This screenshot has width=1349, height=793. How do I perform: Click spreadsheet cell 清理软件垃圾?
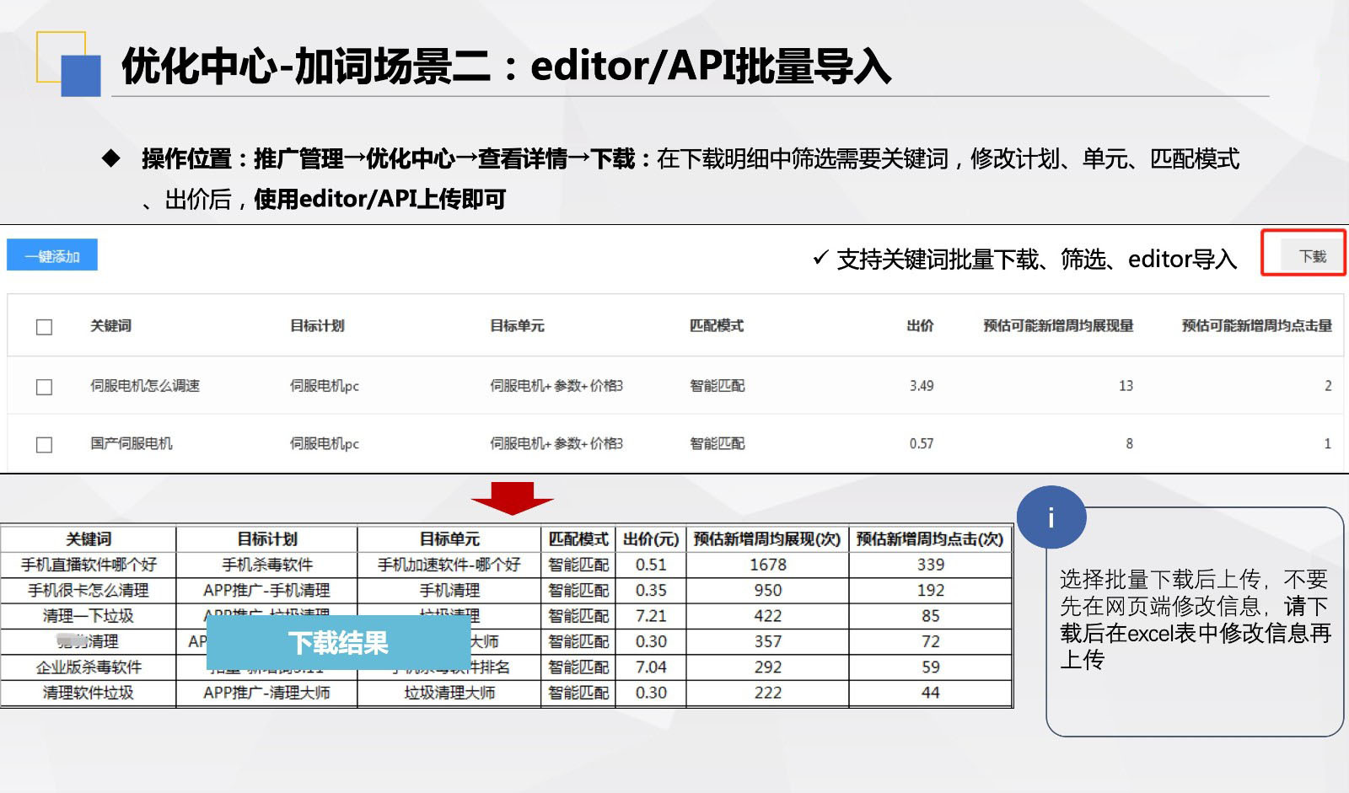[x=89, y=693]
